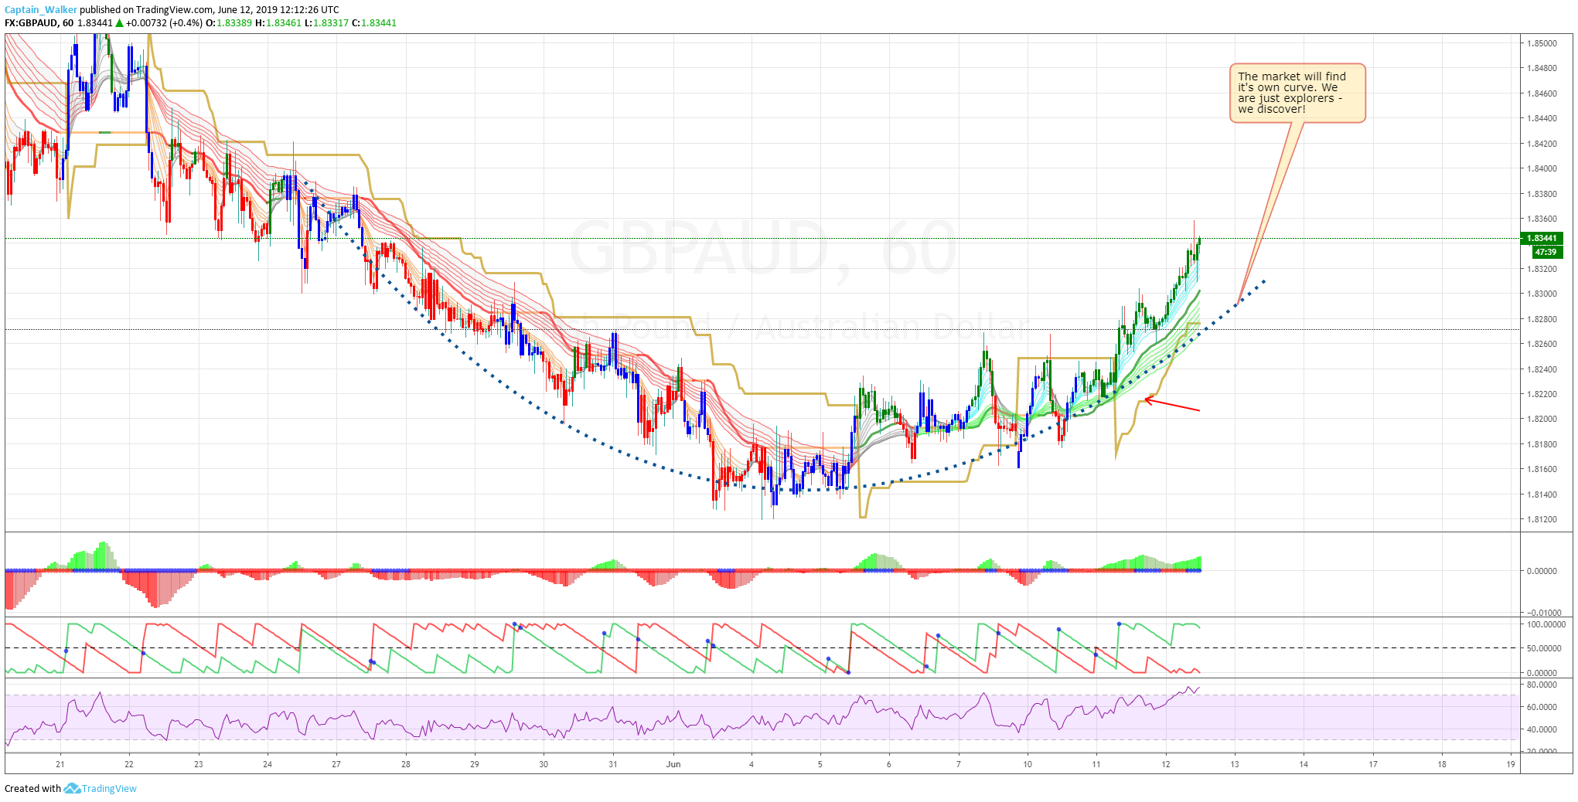Click the 1.85000 price axis label
1578x802 pixels.
tap(1542, 43)
